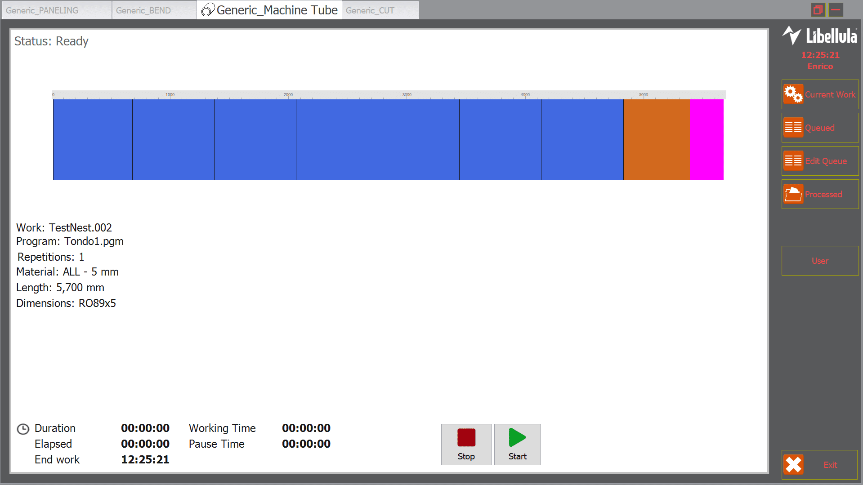
Task: Click the red X Exit icon
Action: click(794, 465)
